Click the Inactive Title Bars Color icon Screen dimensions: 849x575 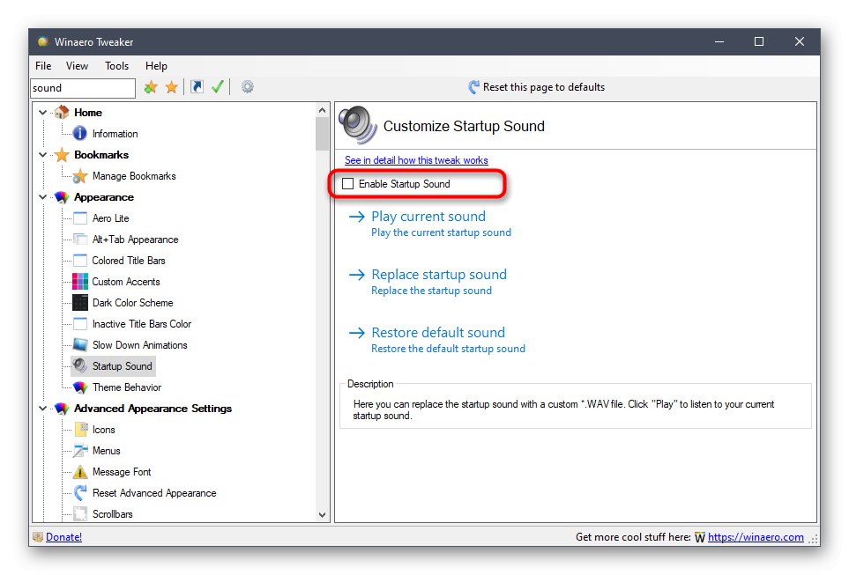[80, 323]
